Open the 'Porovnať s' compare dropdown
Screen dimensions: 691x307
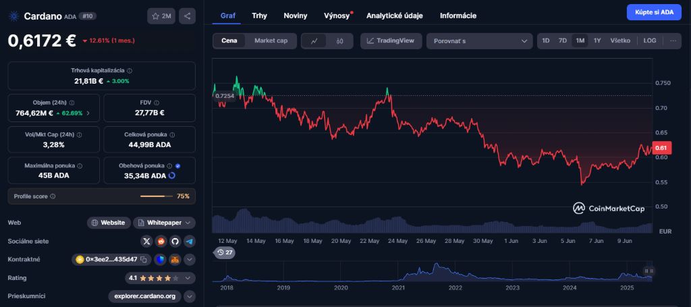[479, 41]
